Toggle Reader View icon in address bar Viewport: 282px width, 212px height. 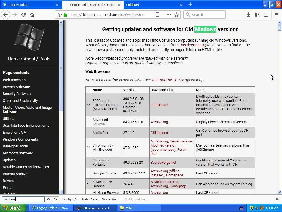coord(157,15)
